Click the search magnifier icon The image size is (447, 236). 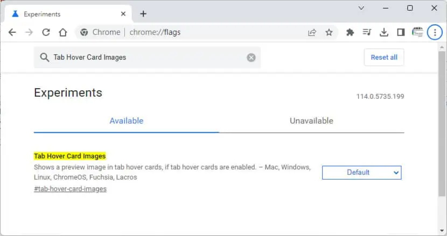click(x=45, y=58)
